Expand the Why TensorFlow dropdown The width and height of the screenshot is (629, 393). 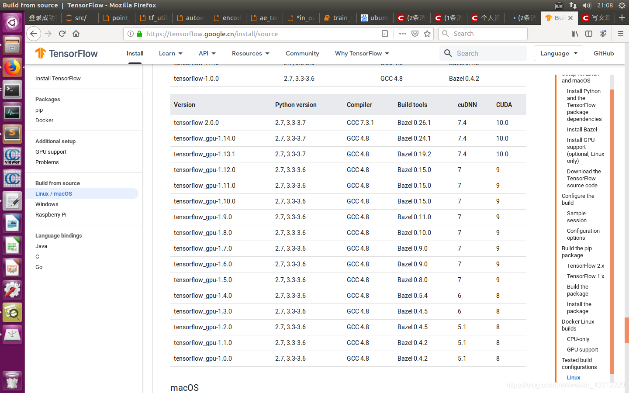pos(362,53)
